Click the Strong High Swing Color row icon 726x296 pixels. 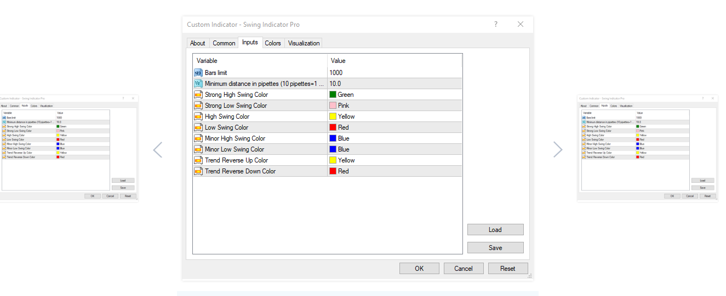pos(198,95)
